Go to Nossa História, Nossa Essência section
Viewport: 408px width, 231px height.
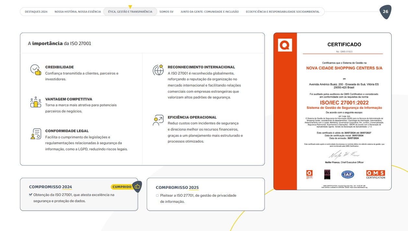77,12
